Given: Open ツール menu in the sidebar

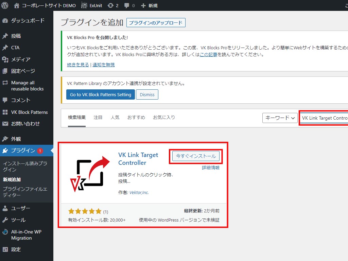Looking at the screenshot, I should 18,220.
